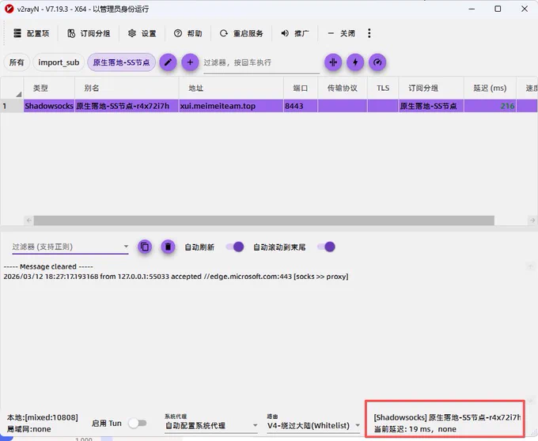Click the scrollbar left arrow
Image resolution: width=538 pixels, height=441 pixels.
click(28, 220)
